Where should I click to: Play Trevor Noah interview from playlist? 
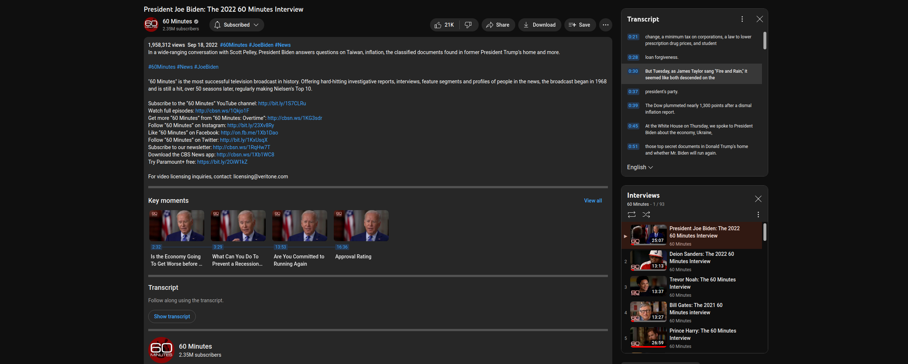[x=692, y=287]
